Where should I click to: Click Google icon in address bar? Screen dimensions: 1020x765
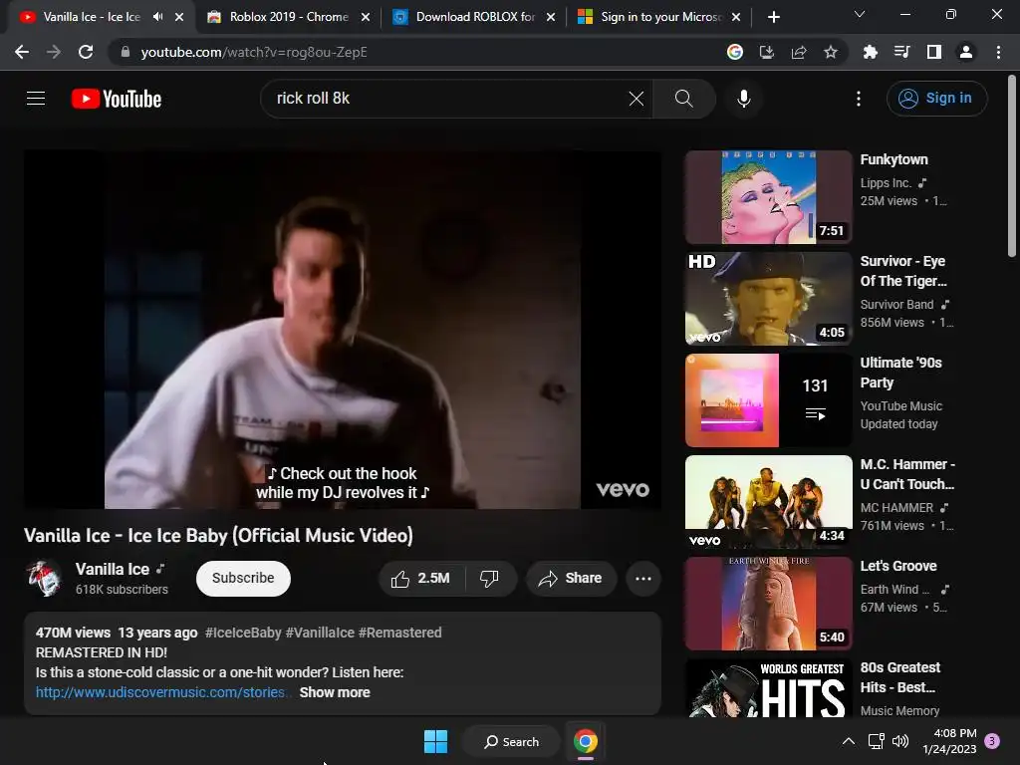tap(735, 52)
